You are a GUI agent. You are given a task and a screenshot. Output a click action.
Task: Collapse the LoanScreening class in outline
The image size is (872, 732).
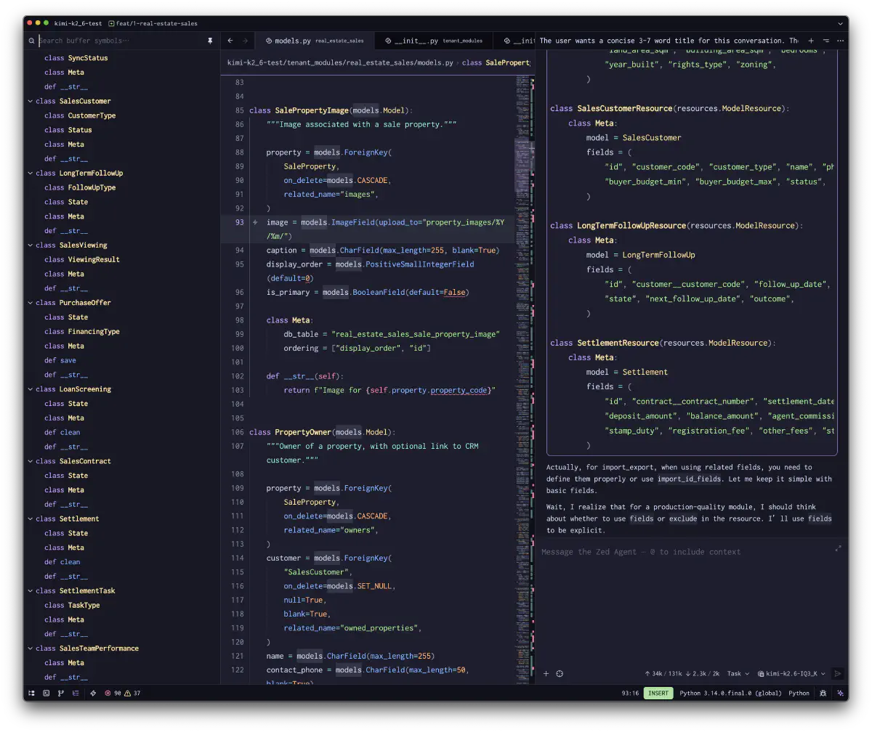30,389
